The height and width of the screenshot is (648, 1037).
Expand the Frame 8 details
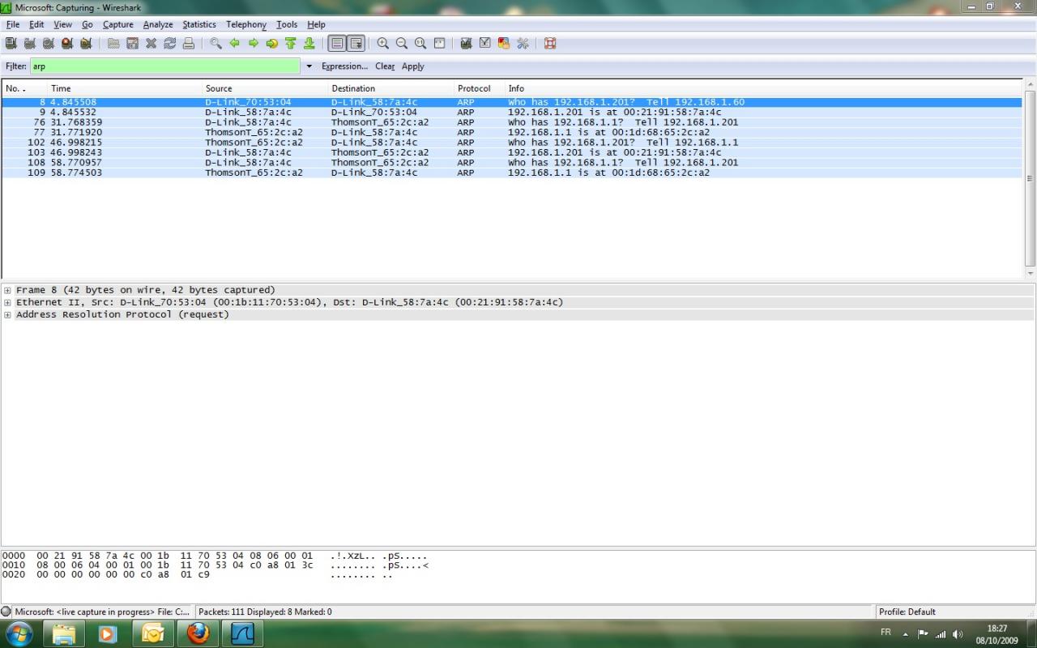7,290
